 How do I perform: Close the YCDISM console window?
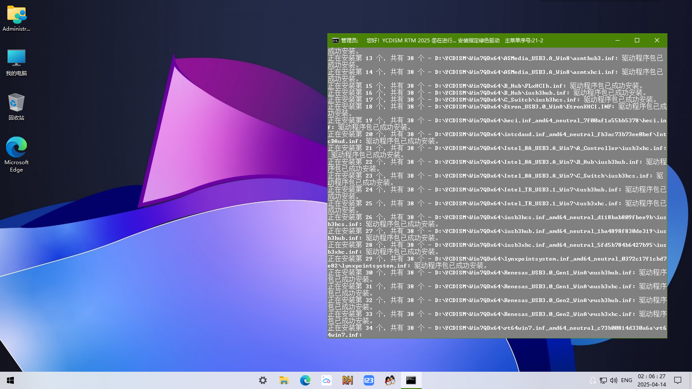[657, 41]
